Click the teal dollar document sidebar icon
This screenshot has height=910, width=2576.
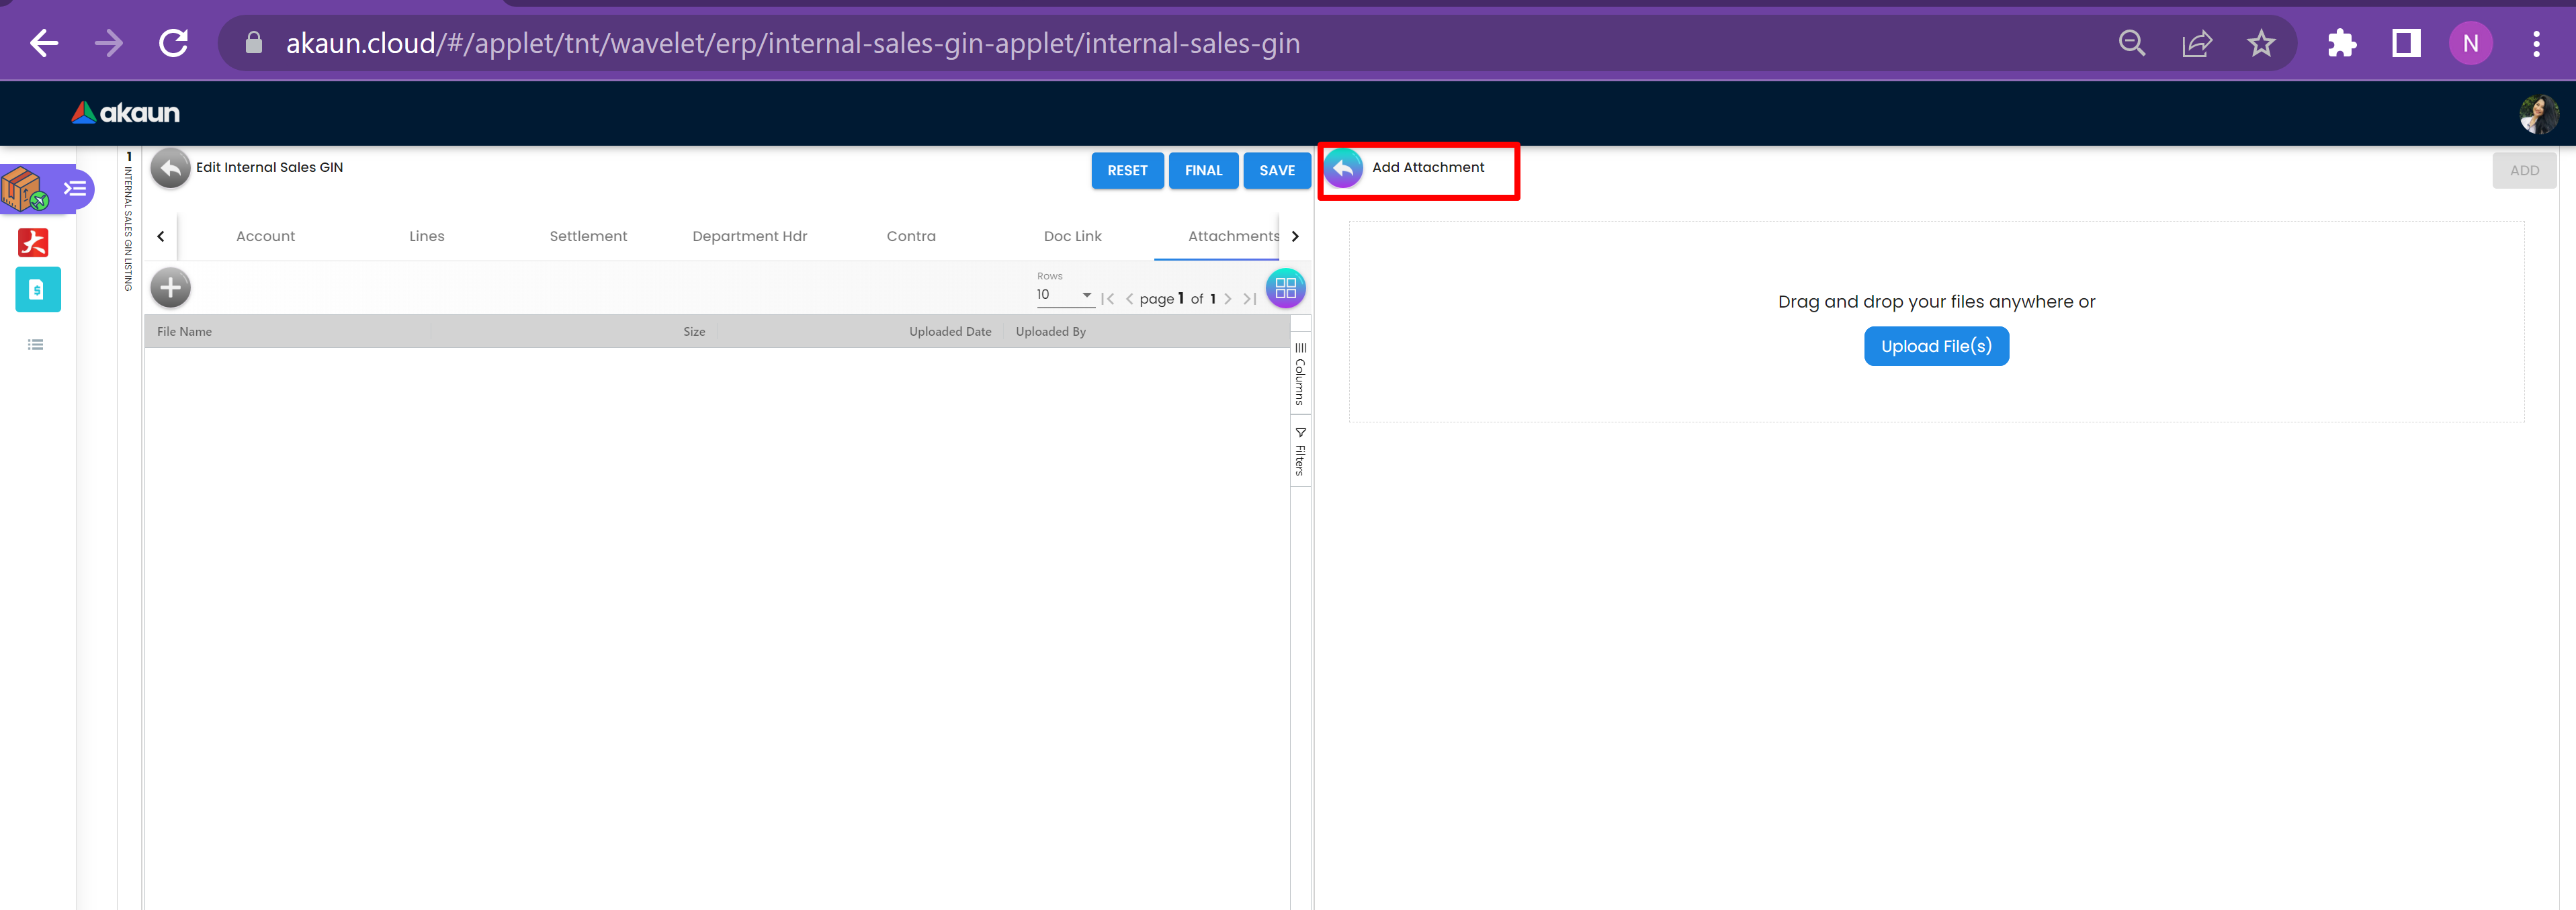(38, 290)
